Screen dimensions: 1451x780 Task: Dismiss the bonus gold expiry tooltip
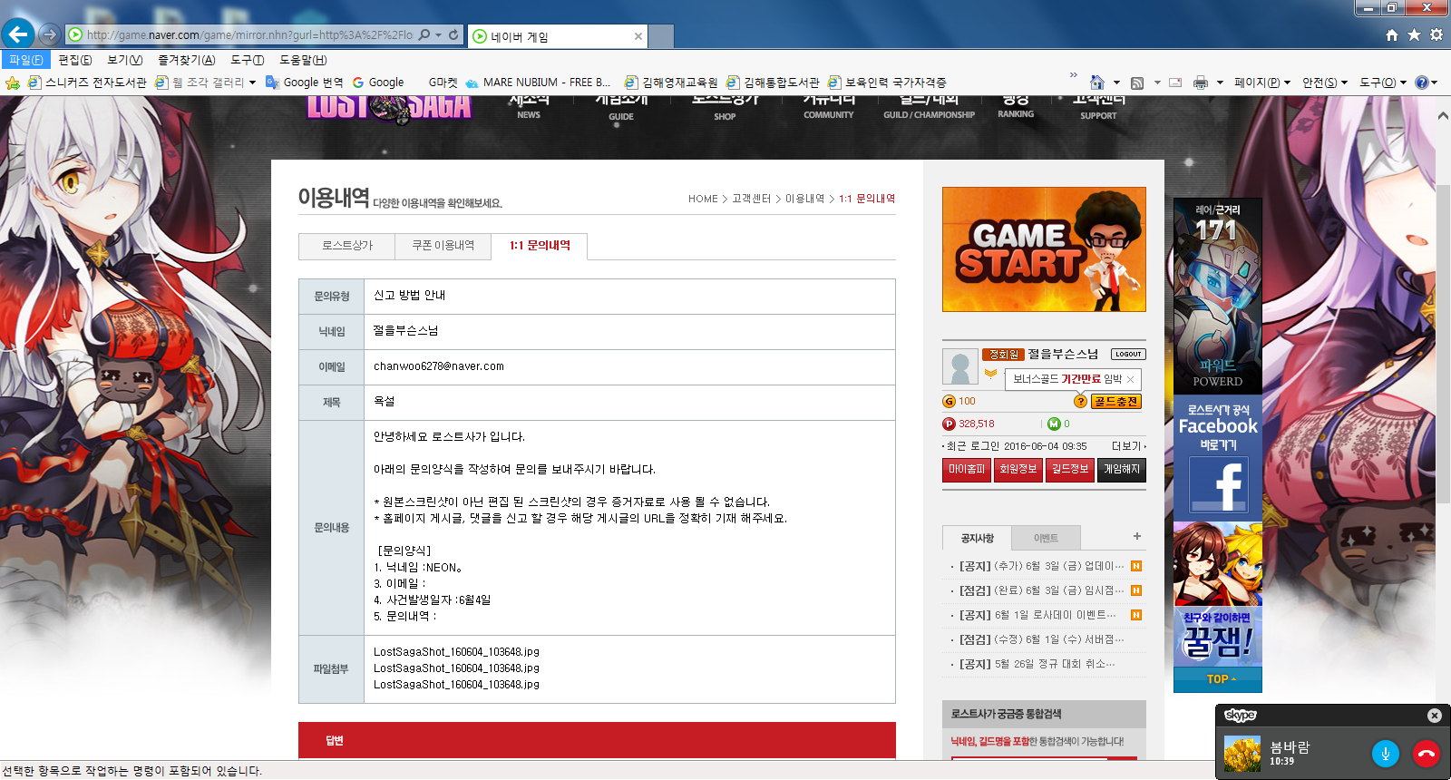pos(1131,379)
